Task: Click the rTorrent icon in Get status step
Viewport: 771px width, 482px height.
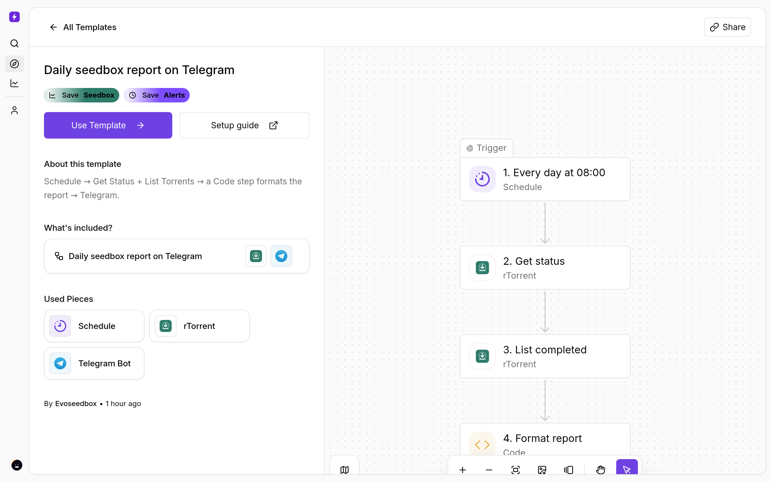Action: pos(482,268)
